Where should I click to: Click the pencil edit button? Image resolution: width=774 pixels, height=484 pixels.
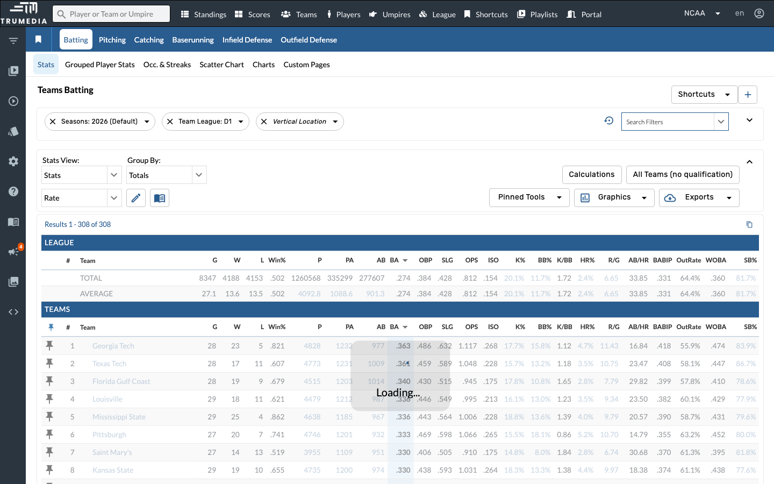[136, 198]
